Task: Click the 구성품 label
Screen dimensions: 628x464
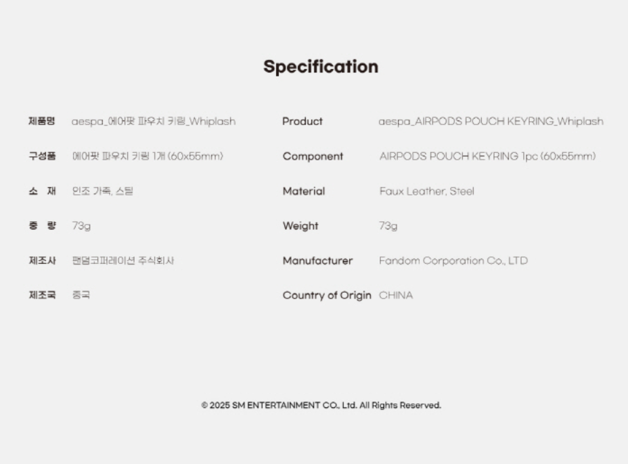Action: [41, 156]
